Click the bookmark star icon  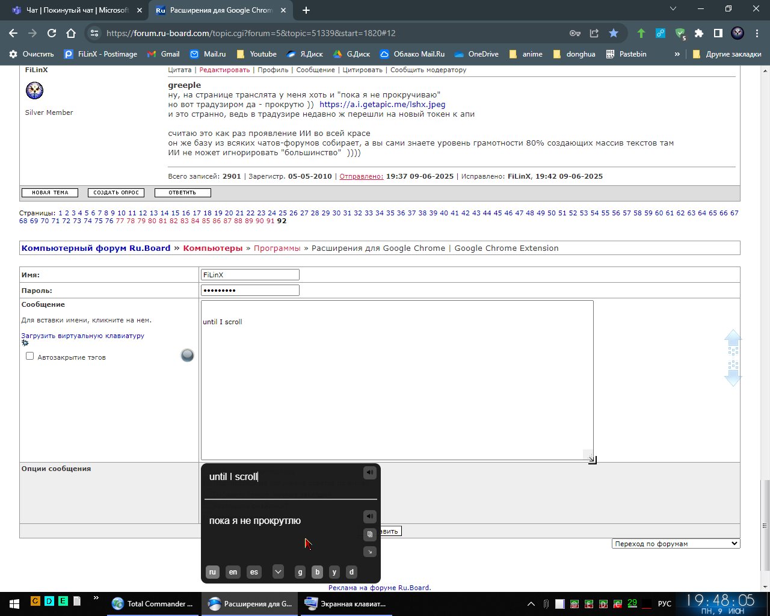pos(613,33)
